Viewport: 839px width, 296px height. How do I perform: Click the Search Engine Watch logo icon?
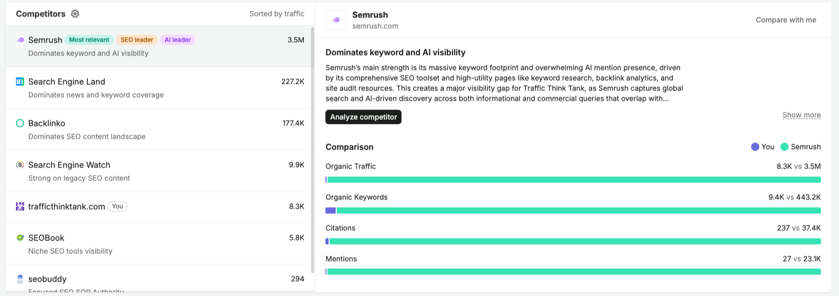pos(20,165)
